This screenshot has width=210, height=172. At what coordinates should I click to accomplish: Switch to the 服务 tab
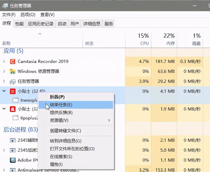[x=109, y=24]
